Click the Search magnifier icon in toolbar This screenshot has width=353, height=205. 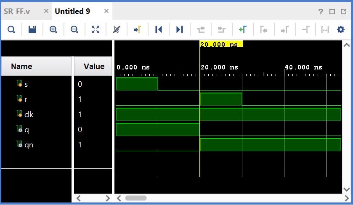pyautogui.click(x=11, y=29)
